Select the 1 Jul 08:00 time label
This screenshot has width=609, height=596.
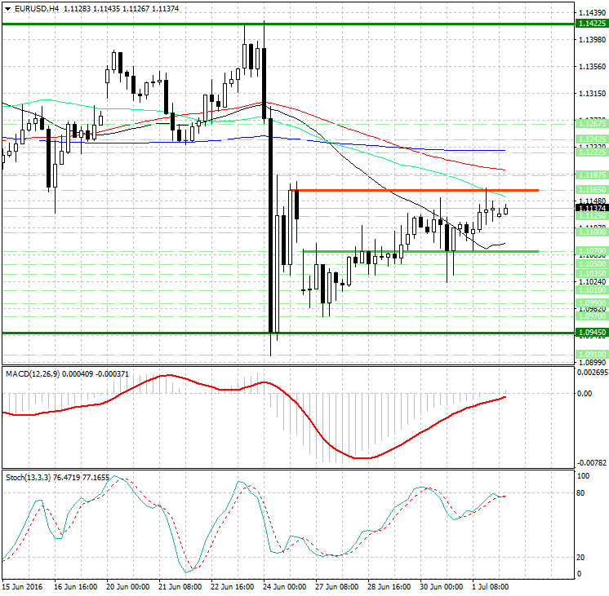click(490, 587)
